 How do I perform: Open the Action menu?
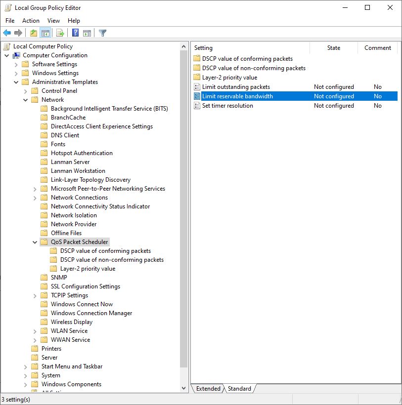point(31,21)
